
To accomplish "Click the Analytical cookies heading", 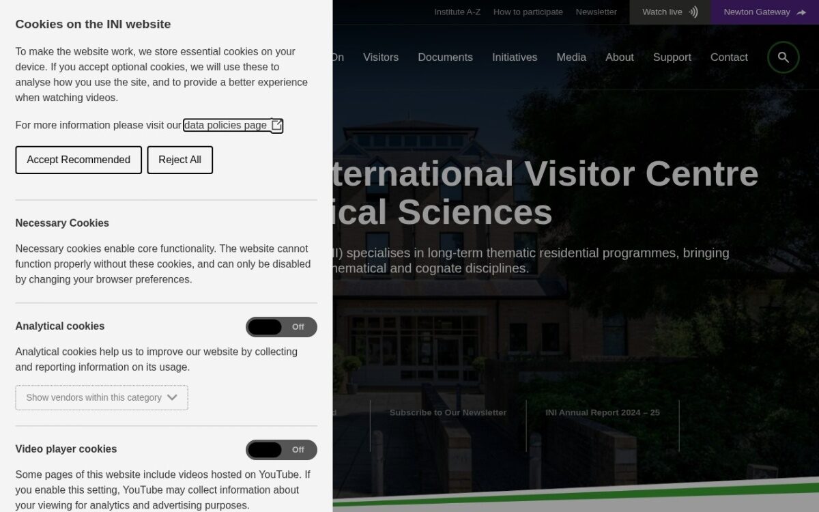I will click(x=60, y=326).
